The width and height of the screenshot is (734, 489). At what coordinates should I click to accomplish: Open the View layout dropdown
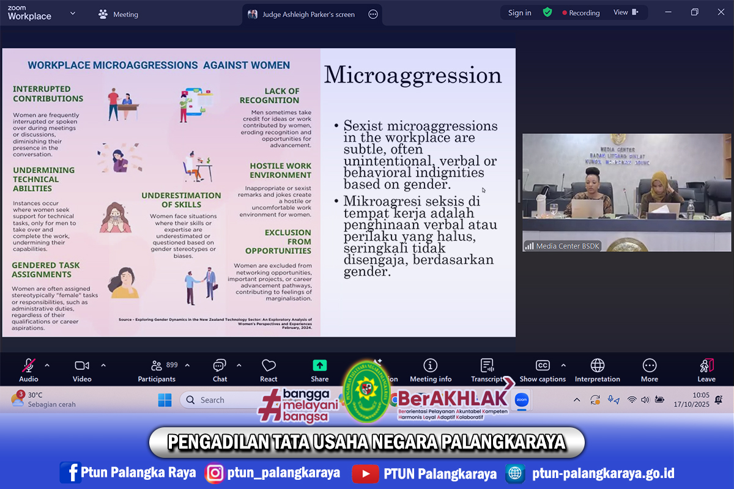coord(626,12)
